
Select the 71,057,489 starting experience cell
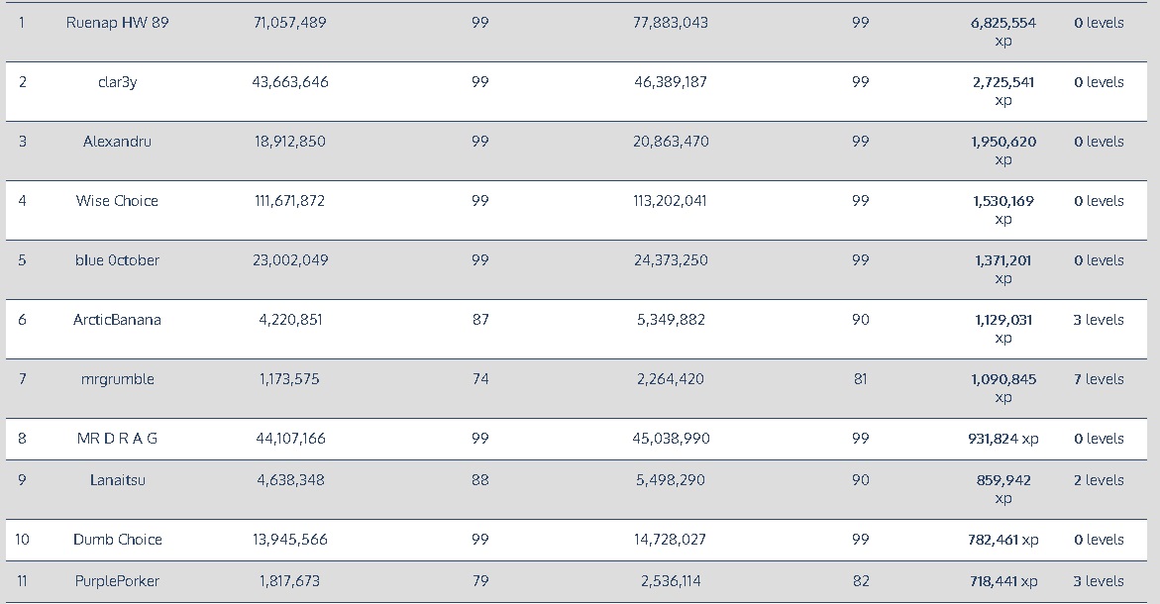(290, 23)
